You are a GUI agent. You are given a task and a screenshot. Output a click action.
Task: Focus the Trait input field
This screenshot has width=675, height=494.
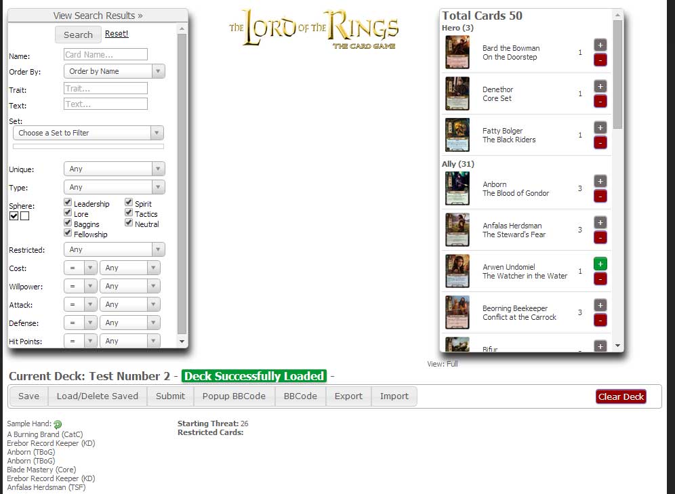[106, 89]
